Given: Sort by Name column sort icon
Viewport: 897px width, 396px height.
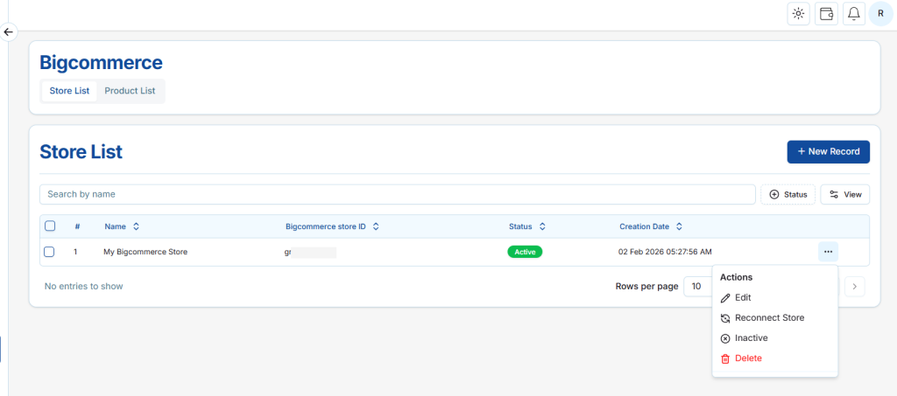Looking at the screenshot, I should 136,226.
